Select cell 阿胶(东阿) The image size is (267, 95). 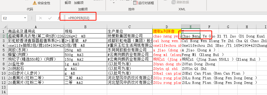pyautogui.click(x=36, y=50)
